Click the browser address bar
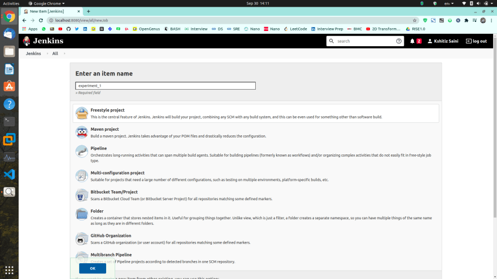Viewport: 497px width, 279px height. [232, 20]
